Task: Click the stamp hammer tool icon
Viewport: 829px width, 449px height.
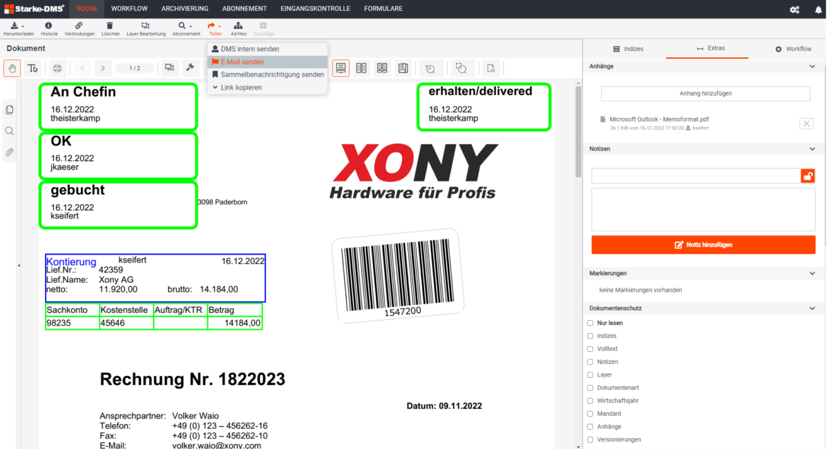Action: pyautogui.click(x=190, y=68)
